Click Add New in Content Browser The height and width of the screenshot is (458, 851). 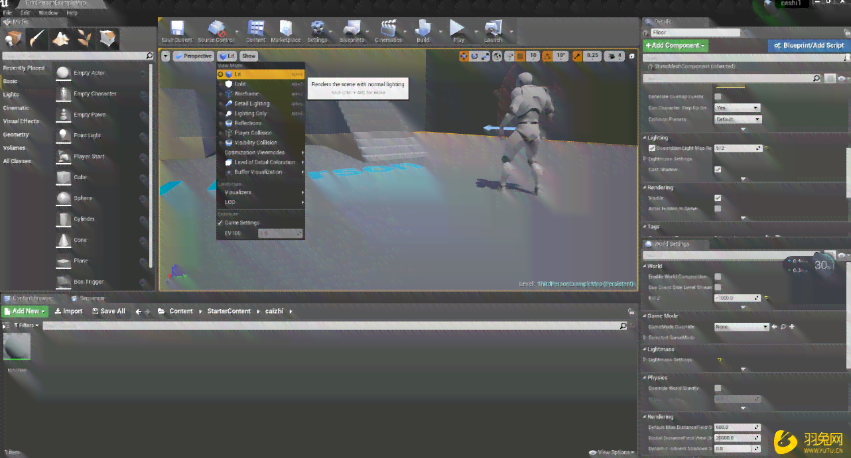(x=25, y=311)
